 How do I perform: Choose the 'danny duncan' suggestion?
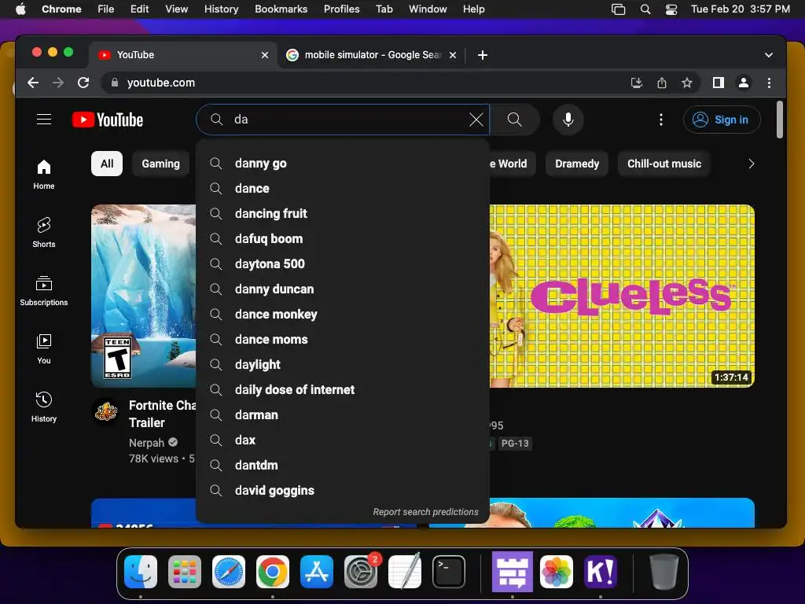pos(343,289)
